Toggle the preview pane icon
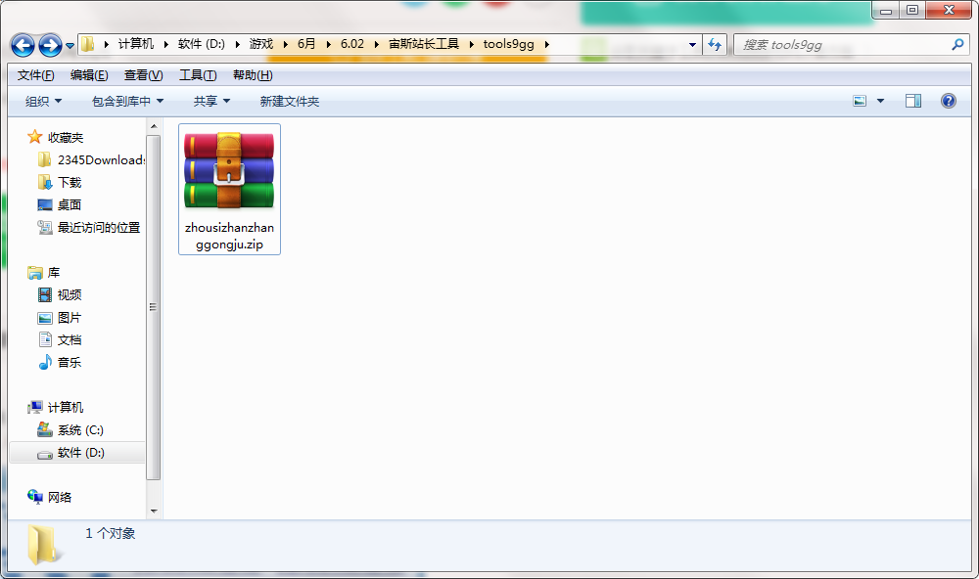Viewport: 979px width, 579px height. [x=913, y=101]
